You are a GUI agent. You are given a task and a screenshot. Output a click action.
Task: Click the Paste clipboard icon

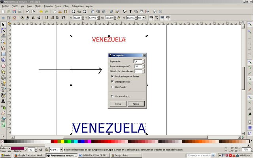tap(66, 11)
